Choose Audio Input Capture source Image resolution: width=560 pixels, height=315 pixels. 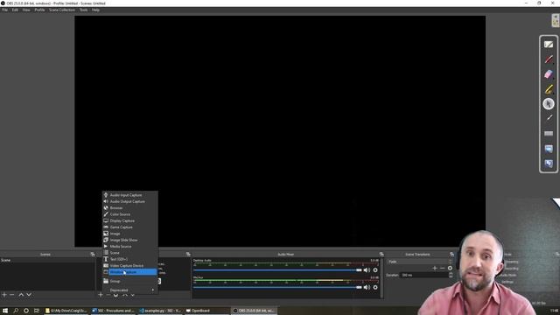pyautogui.click(x=130, y=195)
